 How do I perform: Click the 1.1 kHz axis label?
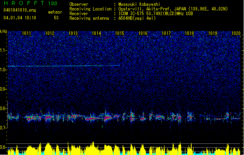click(3, 50)
